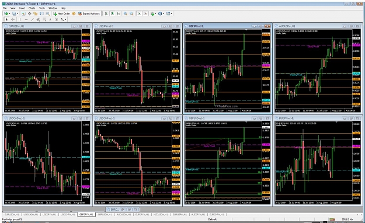
Task: Zoom out on the chart
Action: pyautogui.click(x=131, y=13)
